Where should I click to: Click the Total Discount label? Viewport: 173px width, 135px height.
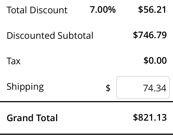pos(37,10)
